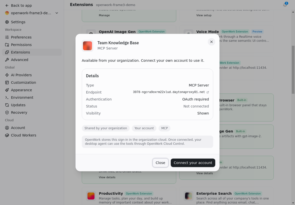Open the workspace switcher chevron next to openwork-frame3-de…
This screenshot has width=295, height=205.
(57, 13)
